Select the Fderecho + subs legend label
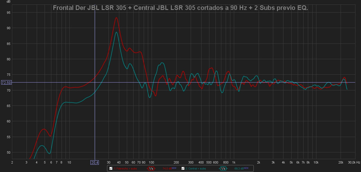Viewport: 361px width, 172px height. [x=125, y=169]
